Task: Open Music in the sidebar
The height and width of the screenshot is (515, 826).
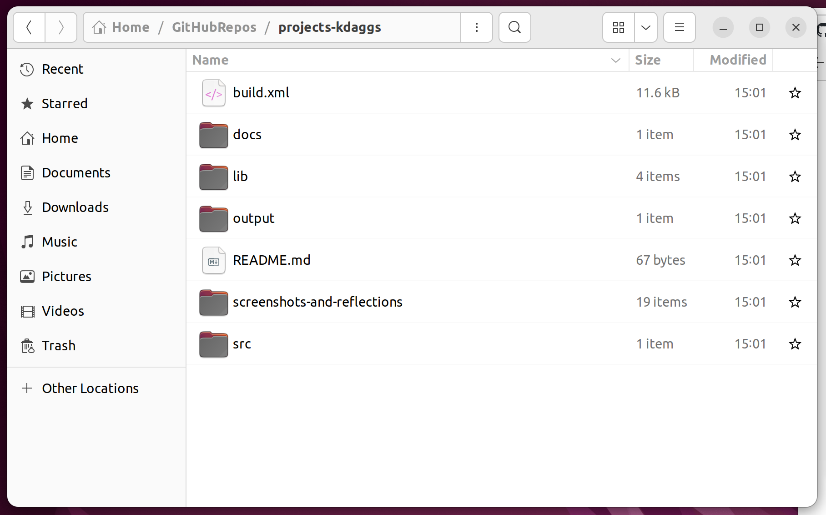Action: (x=96, y=242)
